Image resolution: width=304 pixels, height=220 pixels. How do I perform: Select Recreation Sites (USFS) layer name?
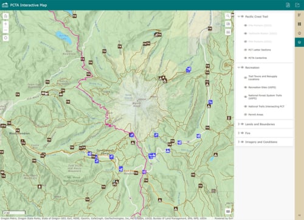[x=262, y=88]
